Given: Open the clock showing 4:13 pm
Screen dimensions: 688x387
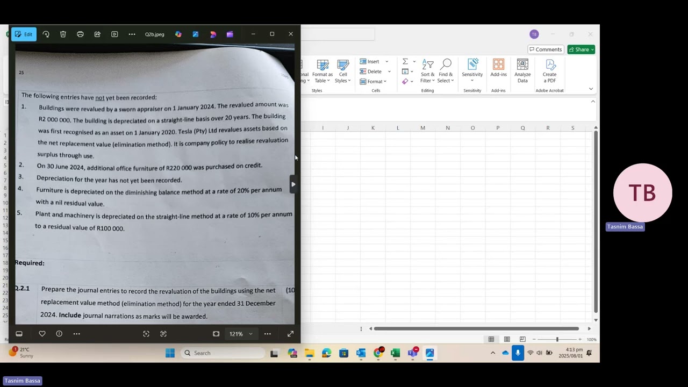Looking at the screenshot, I should (570, 353).
